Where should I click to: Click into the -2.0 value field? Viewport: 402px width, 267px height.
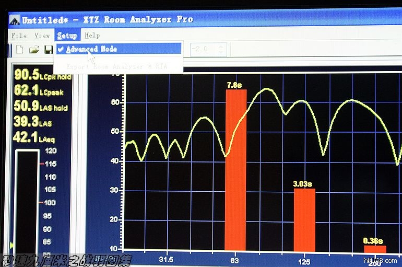click(202, 50)
